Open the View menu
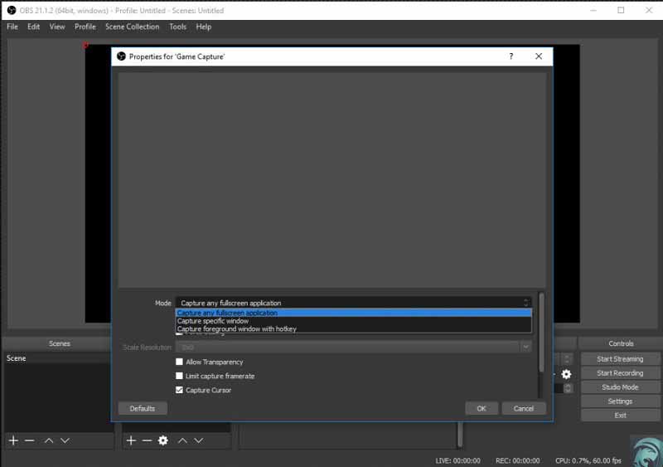The width and height of the screenshot is (663, 467). point(57,27)
